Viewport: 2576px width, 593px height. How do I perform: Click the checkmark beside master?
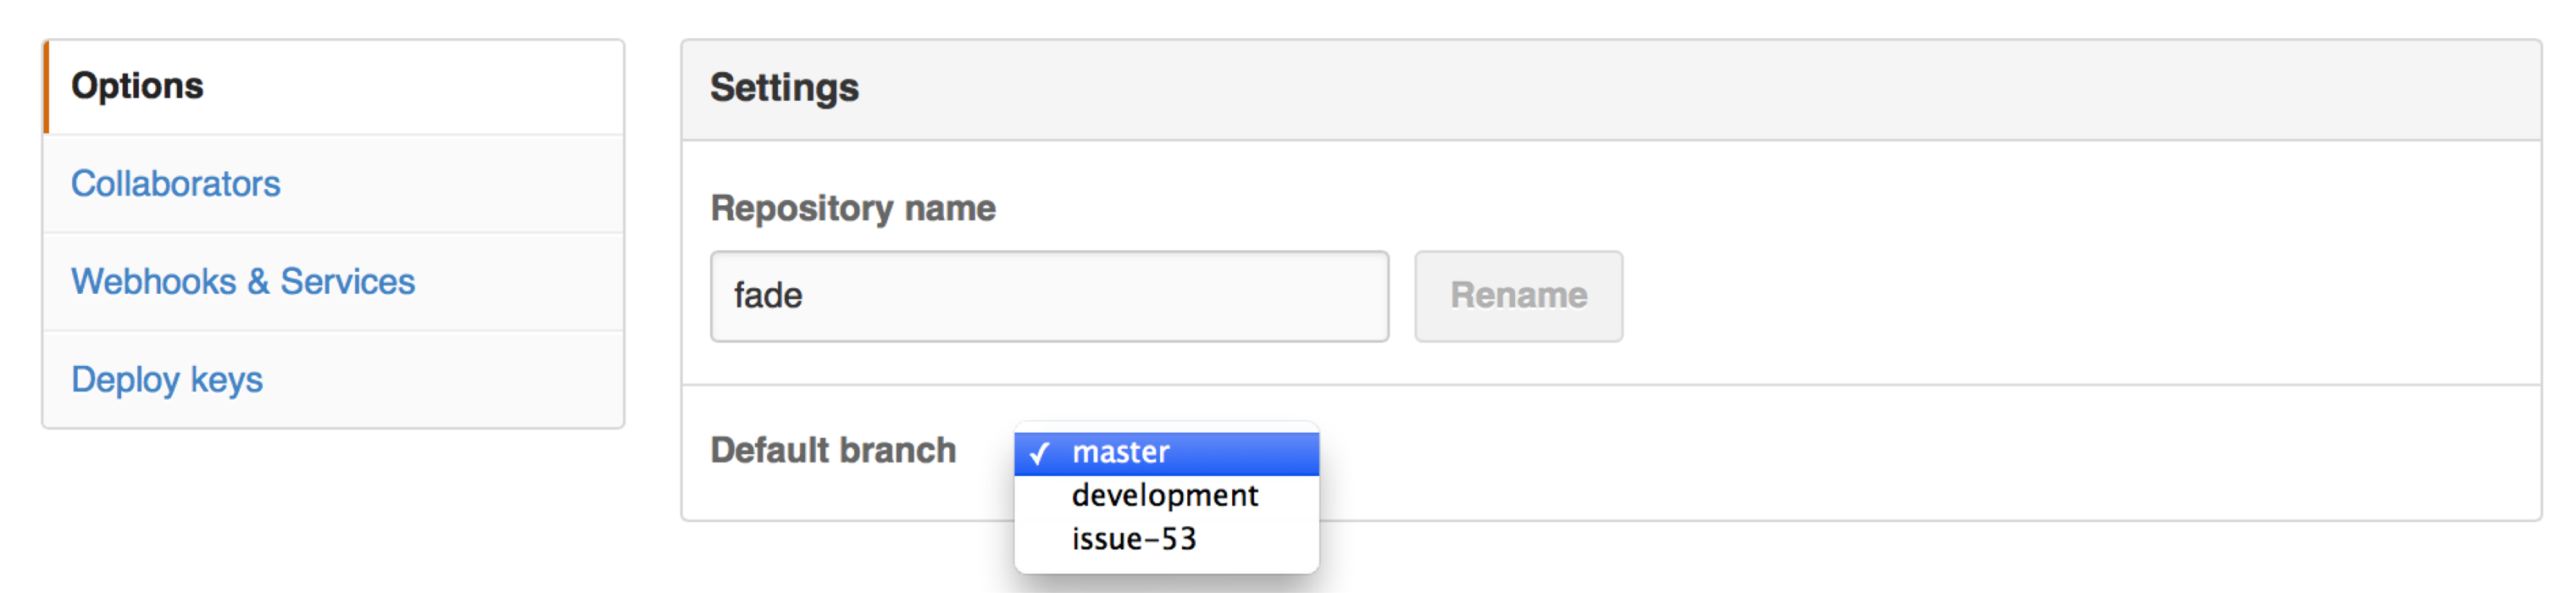pyautogui.click(x=1039, y=454)
